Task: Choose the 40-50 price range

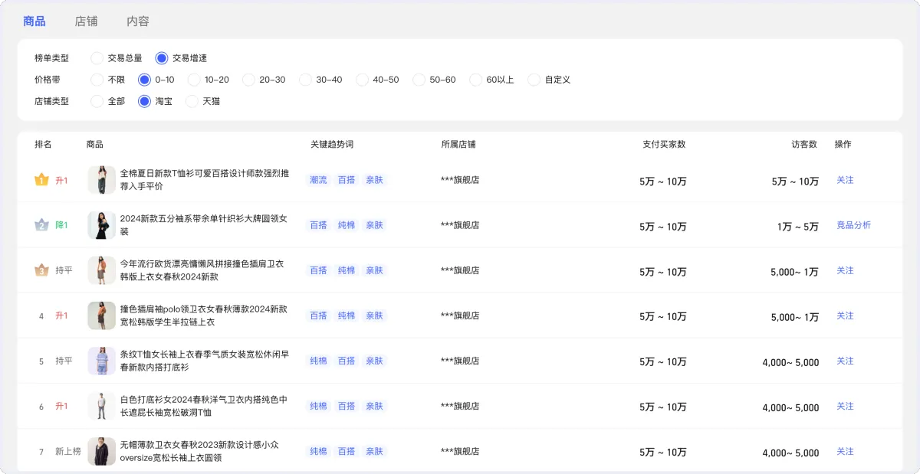Action: [362, 80]
